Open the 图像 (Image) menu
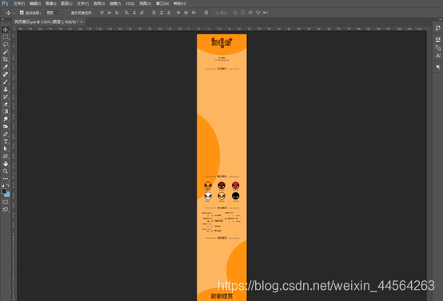This screenshot has width=443, height=301. pos(51,4)
